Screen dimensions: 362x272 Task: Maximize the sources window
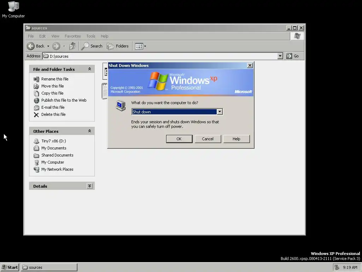coord(295,28)
